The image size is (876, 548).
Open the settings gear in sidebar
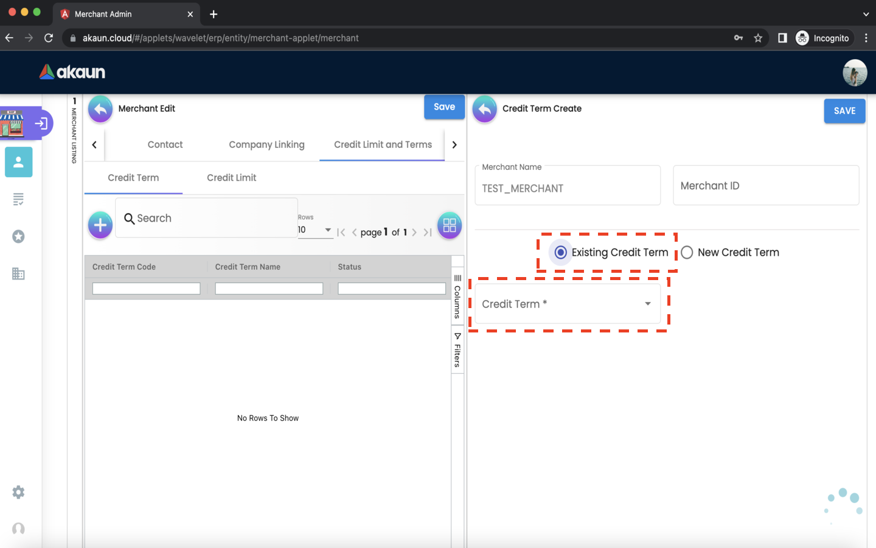pos(19,492)
